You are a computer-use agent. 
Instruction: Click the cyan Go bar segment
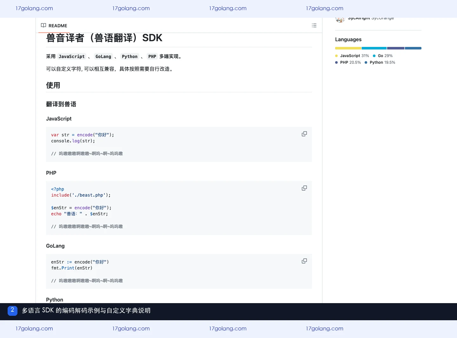(374, 48)
